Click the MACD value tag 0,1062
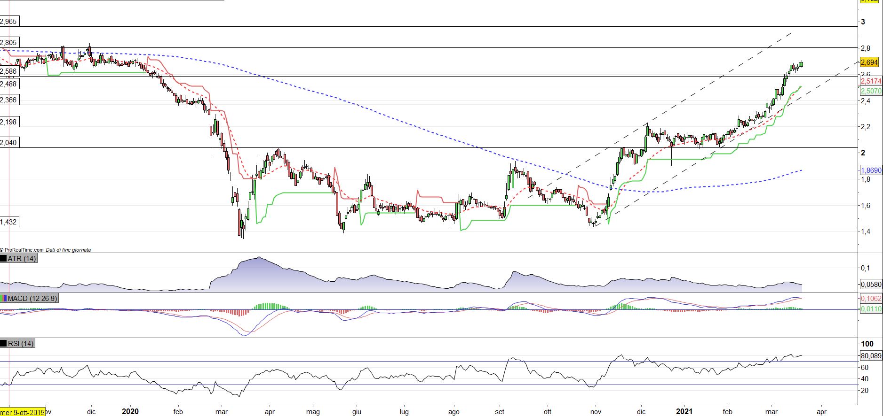 tap(871, 298)
